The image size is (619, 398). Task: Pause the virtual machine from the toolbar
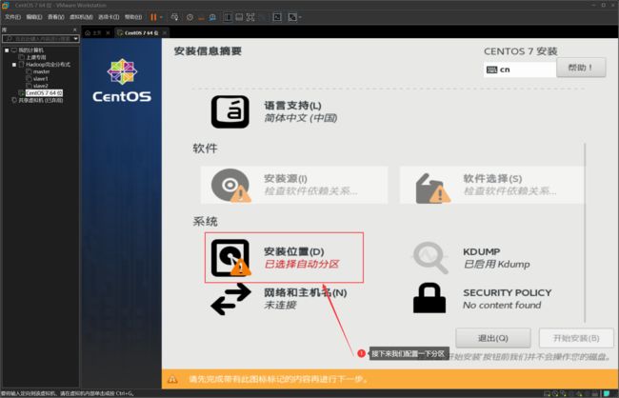[153, 17]
